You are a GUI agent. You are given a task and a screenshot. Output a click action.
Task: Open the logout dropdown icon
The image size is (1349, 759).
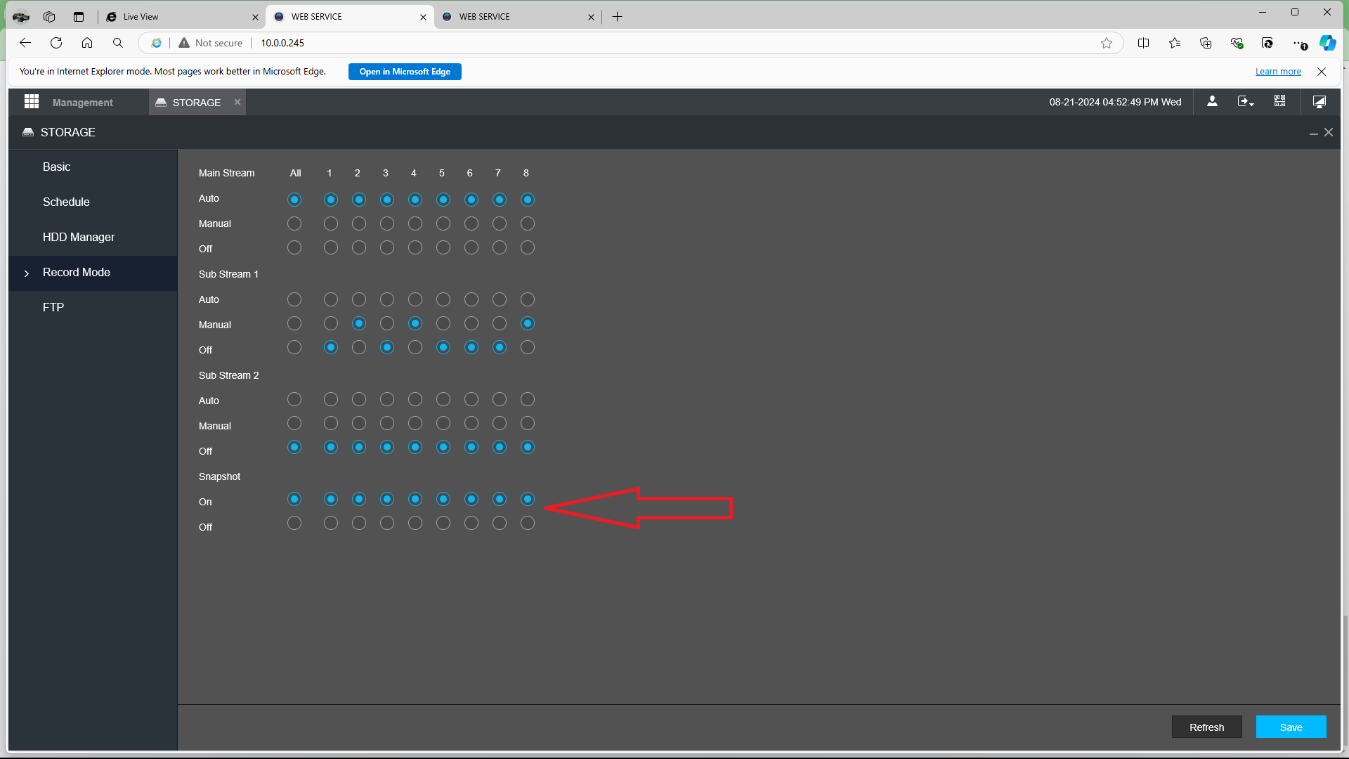(1246, 102)
